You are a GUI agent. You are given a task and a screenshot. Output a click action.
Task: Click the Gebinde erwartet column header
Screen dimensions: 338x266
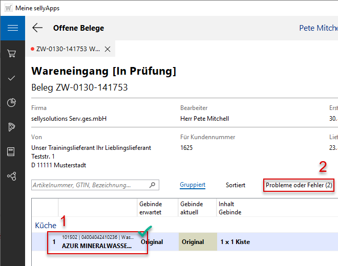coord(150,208)
